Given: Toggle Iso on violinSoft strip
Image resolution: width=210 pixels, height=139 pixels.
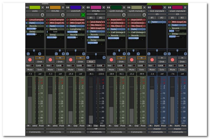Looking at the screenshot, I should click(x=71, y=65).
